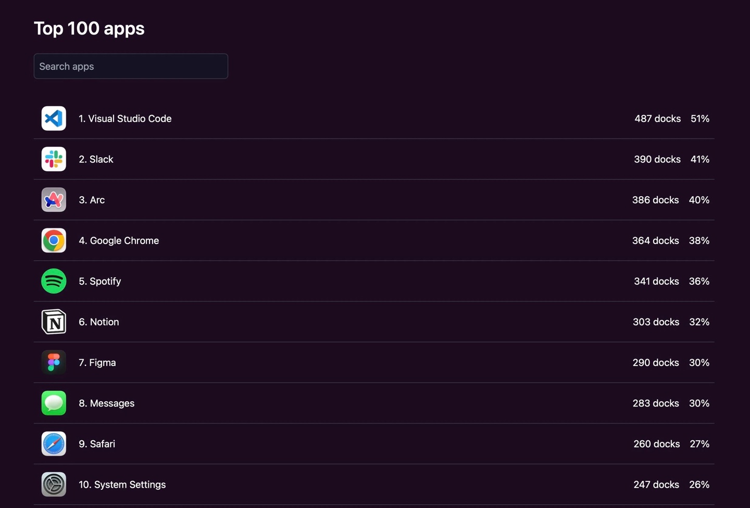The image size is (750, 508).
Task: Open the "1. Visual Studio Code" entry
Action: (x=125, y=119)
